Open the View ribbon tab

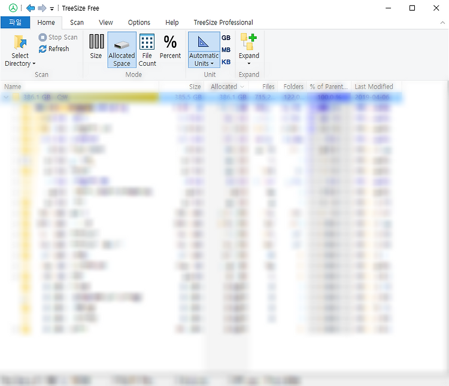tap(105, 22)
